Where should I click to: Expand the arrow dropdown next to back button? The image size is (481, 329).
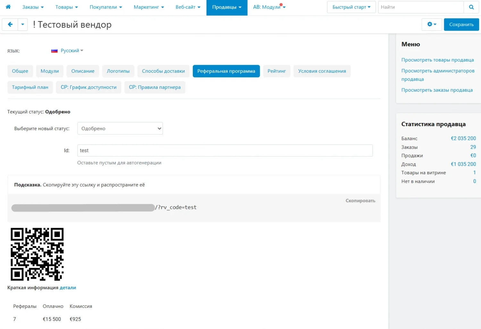[x=22, y=24]
